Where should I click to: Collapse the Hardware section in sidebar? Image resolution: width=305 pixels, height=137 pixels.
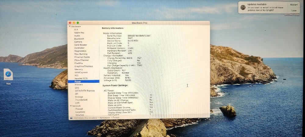click(x=70, y=26)
